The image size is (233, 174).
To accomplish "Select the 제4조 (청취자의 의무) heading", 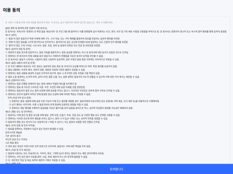I will click(x=15, y=80).
